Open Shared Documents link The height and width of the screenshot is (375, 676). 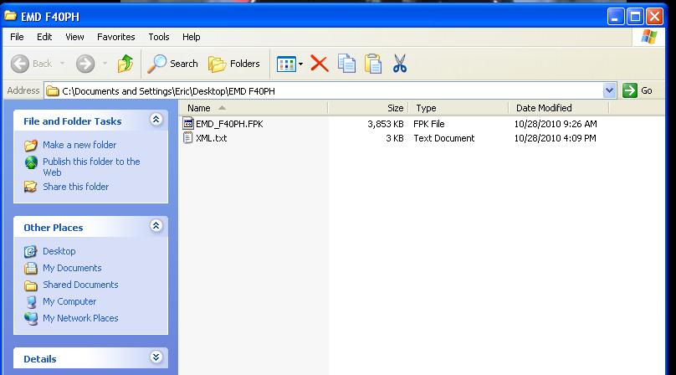(x=80, y=285)
